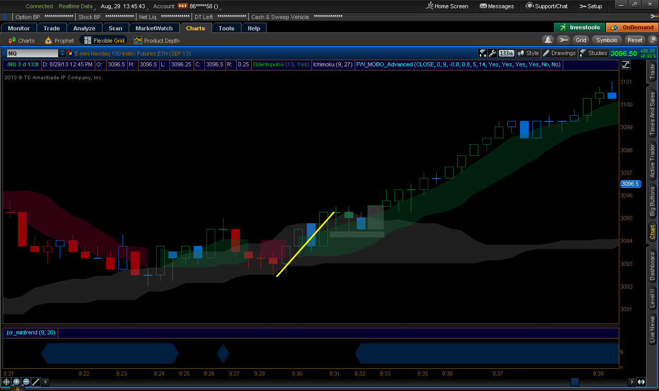The width and height of the screenshot is (659, 391).
Task: Switch to the Monitor tab
Action: 19,28
